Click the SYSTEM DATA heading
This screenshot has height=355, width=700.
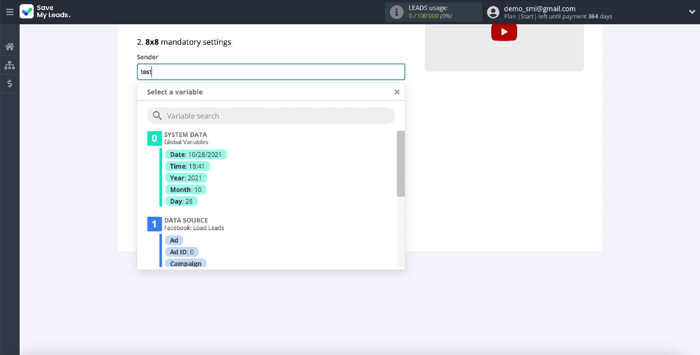pyautogui.click(x=185, y=134)
